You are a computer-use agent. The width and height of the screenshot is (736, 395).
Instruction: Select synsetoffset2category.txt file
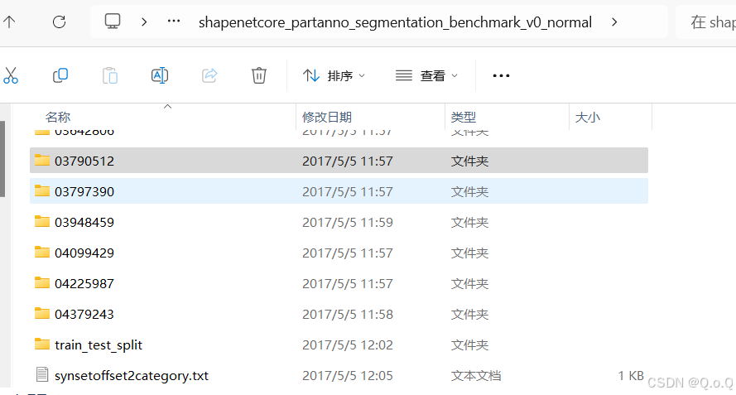(x=339, y=375)
